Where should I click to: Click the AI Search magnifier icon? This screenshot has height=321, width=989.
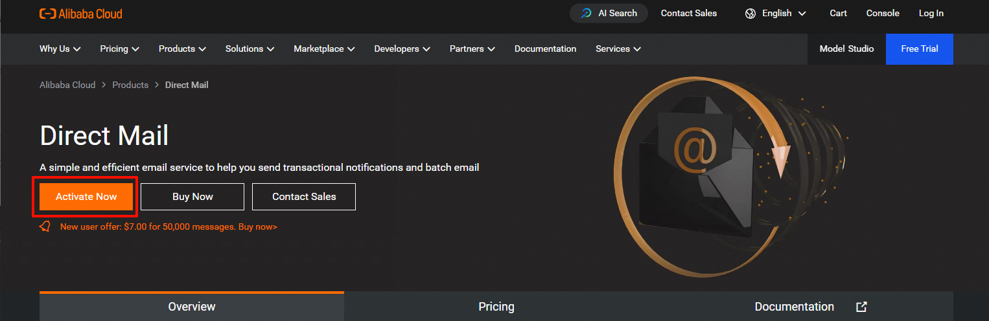586,13
